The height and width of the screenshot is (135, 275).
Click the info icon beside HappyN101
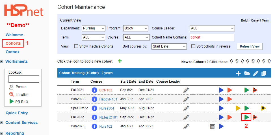94,99
